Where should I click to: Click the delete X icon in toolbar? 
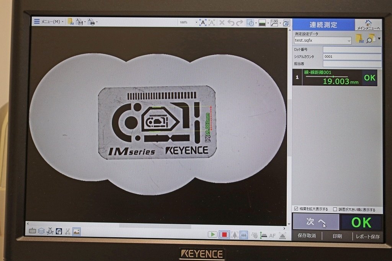click(x=222, y=23)
